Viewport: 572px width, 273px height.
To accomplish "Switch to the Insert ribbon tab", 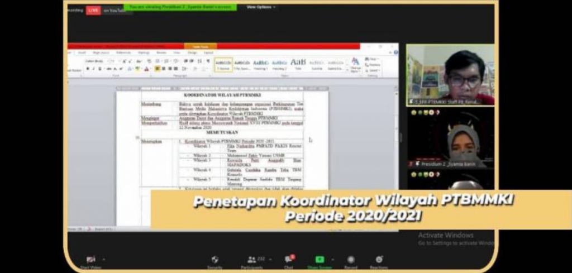I will (x=82, y=53).
